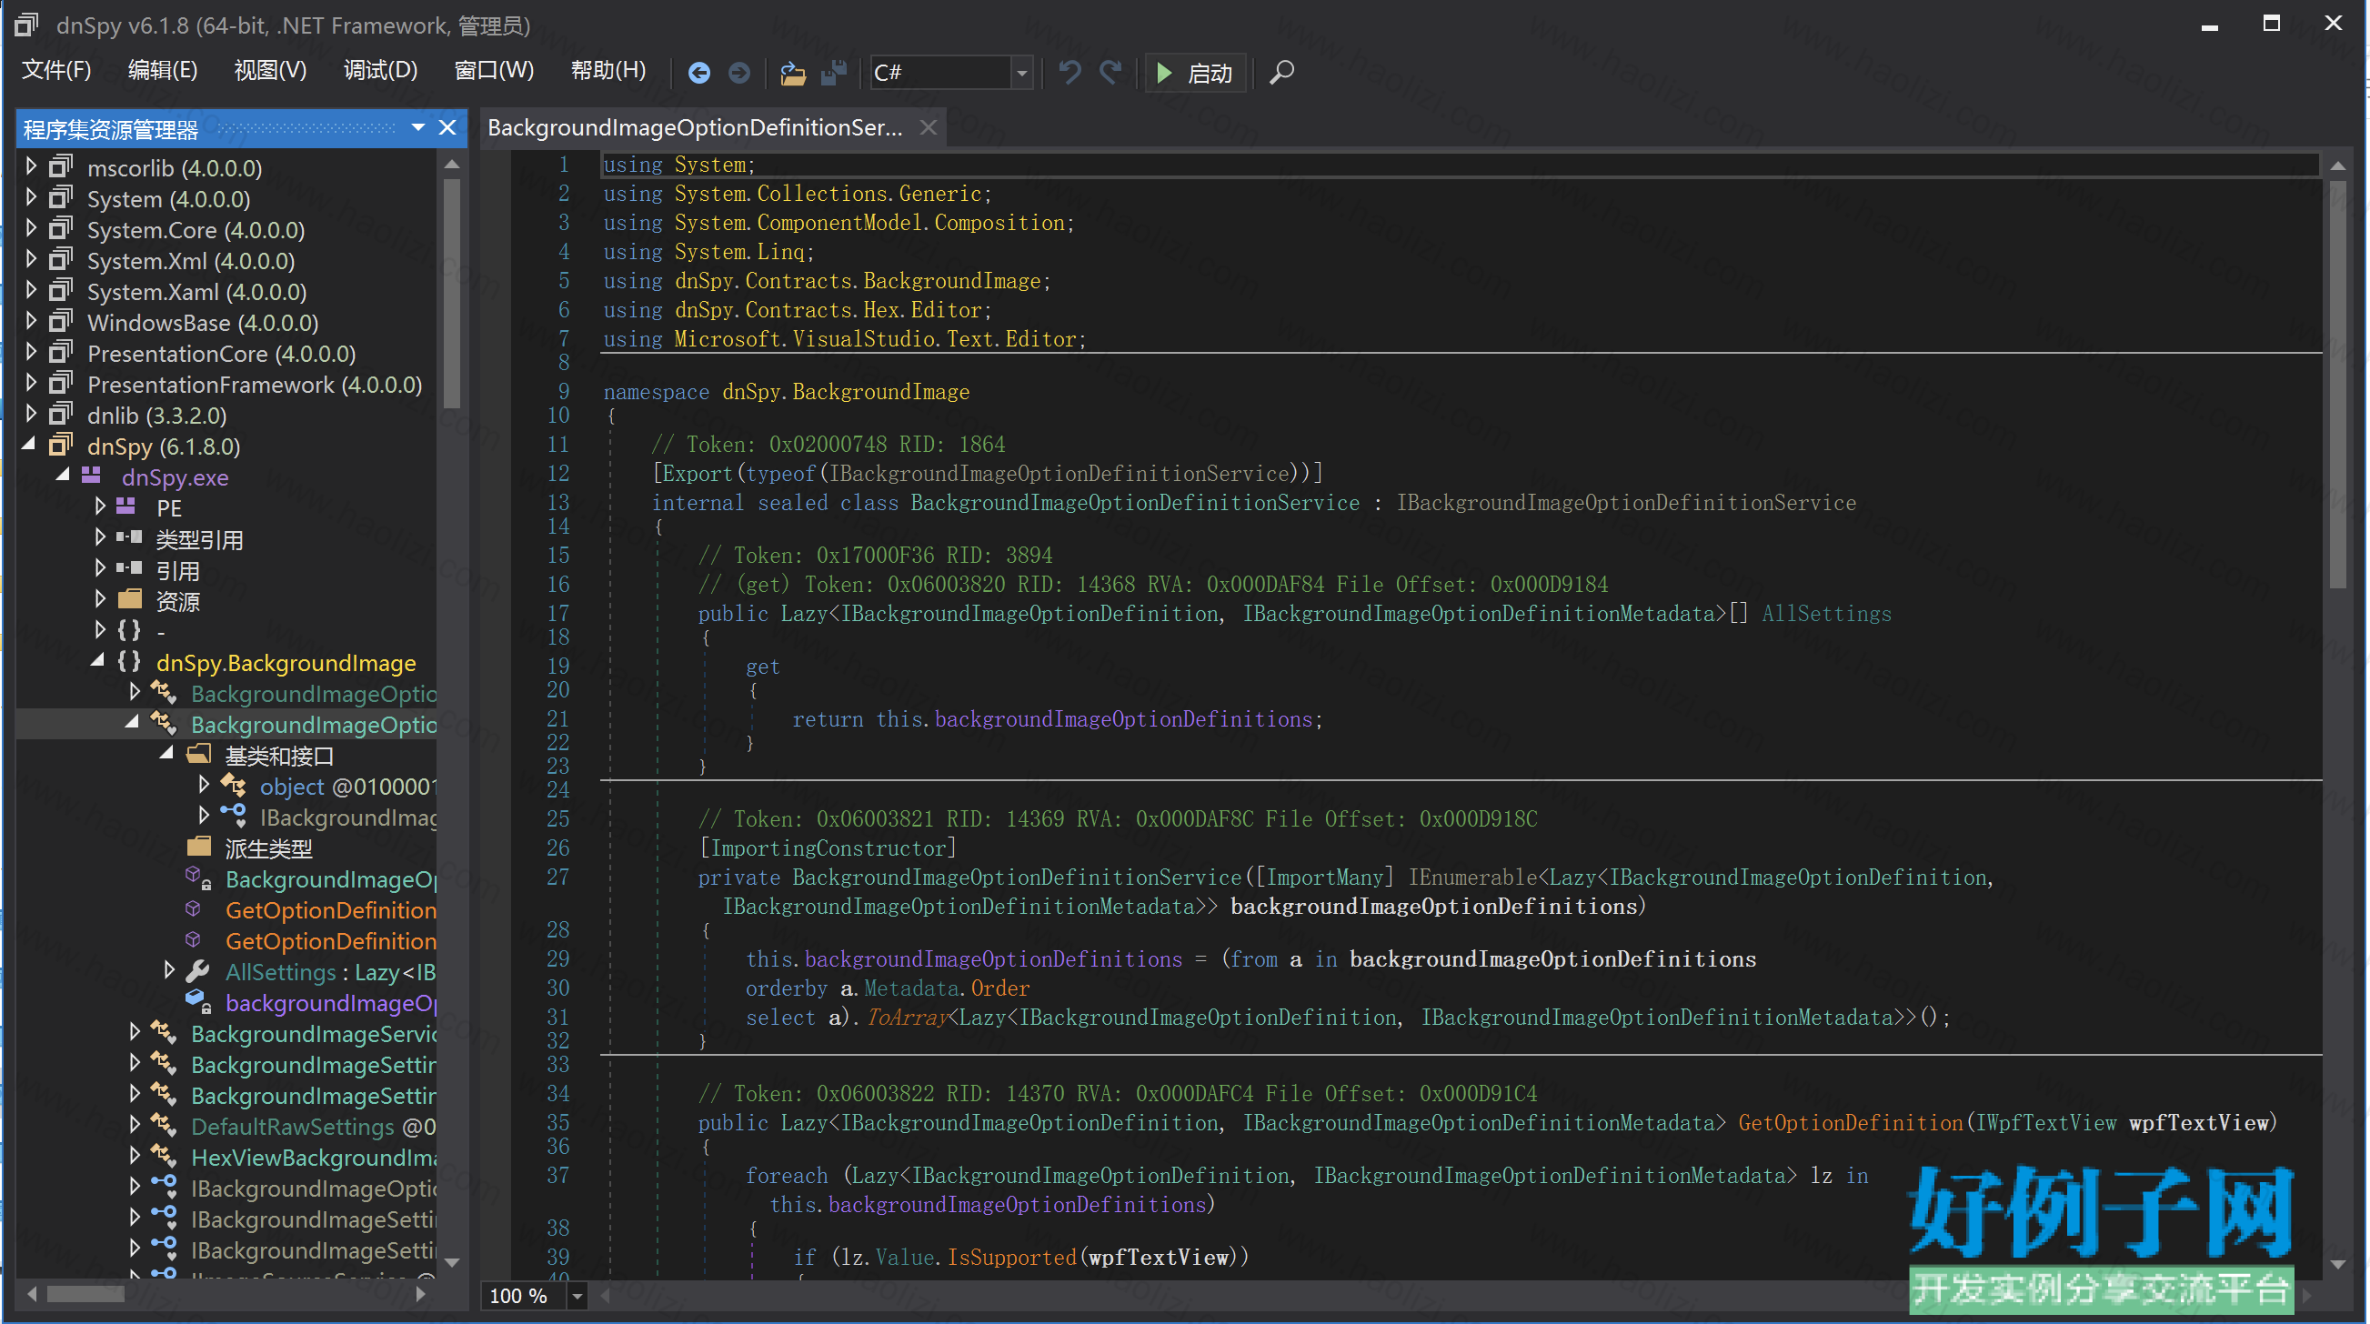This screenshot has width=2370, height=1324.
Task: Click the PresentationCore assembly icon
Action: coord(61,353)
